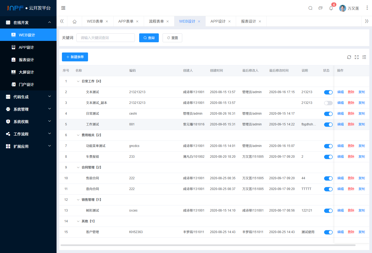Open the notification bell with badge 4

331,8
